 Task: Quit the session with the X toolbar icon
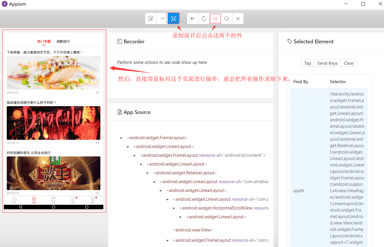pyautogui.click(x=238, y=18)
